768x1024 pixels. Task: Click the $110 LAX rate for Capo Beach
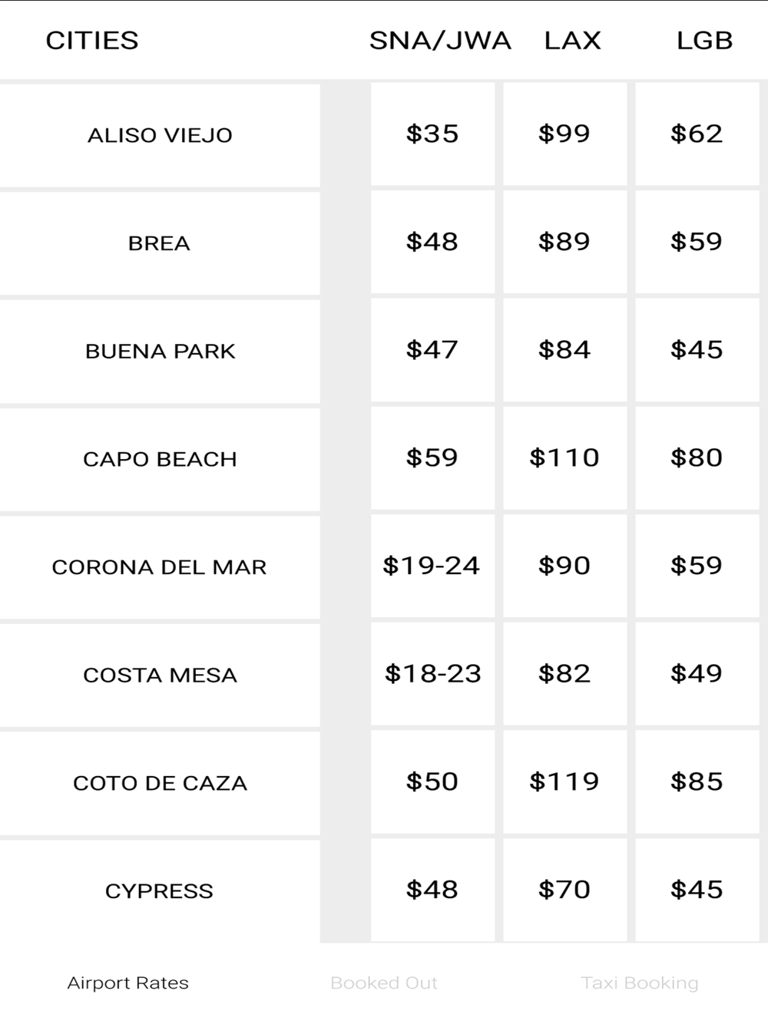[564, 458]
